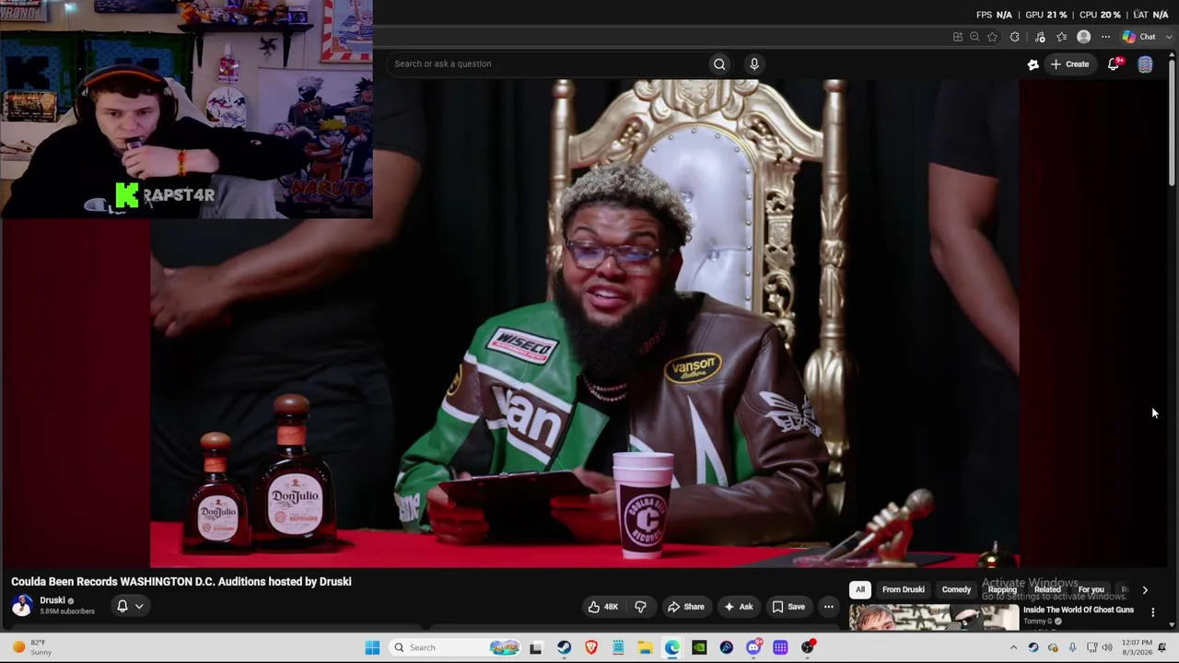This screenshot has height=663, width=1179.
Task: Click the Coulda Been Records video player
Action: tap(585, 322)
